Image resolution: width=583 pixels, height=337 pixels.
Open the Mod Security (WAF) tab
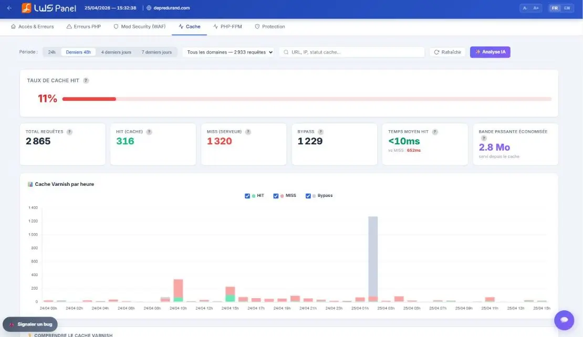pos(139,27)
